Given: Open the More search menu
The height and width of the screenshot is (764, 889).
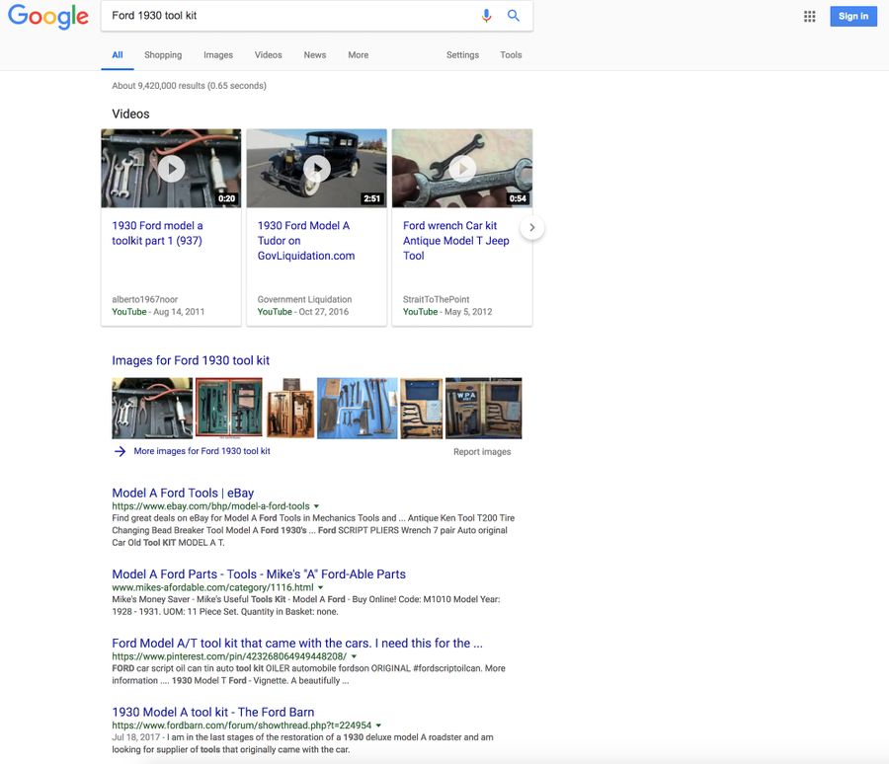Looking at the screenshot, I should point(358,55).
